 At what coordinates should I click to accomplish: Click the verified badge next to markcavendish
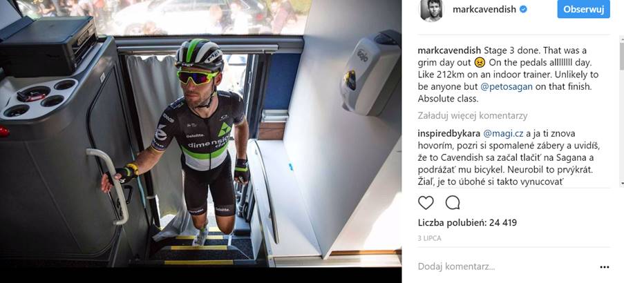(523, 9)
